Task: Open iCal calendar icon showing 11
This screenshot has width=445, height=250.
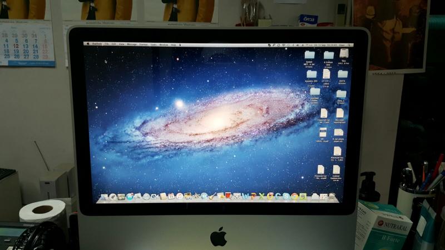Action: coord(171,197)
